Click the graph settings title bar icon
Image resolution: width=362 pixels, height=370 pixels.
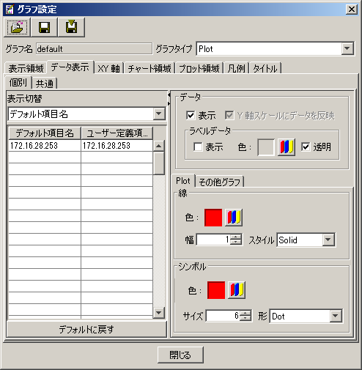coord(10,10)
